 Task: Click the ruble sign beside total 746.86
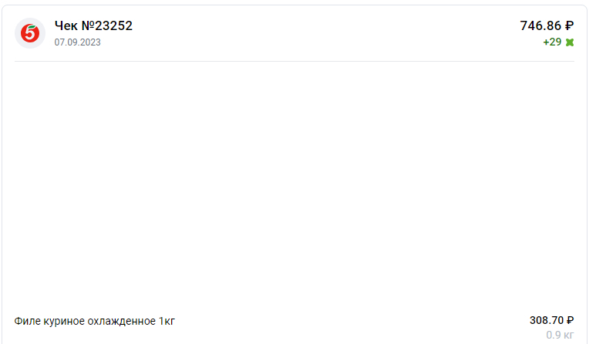570,25
